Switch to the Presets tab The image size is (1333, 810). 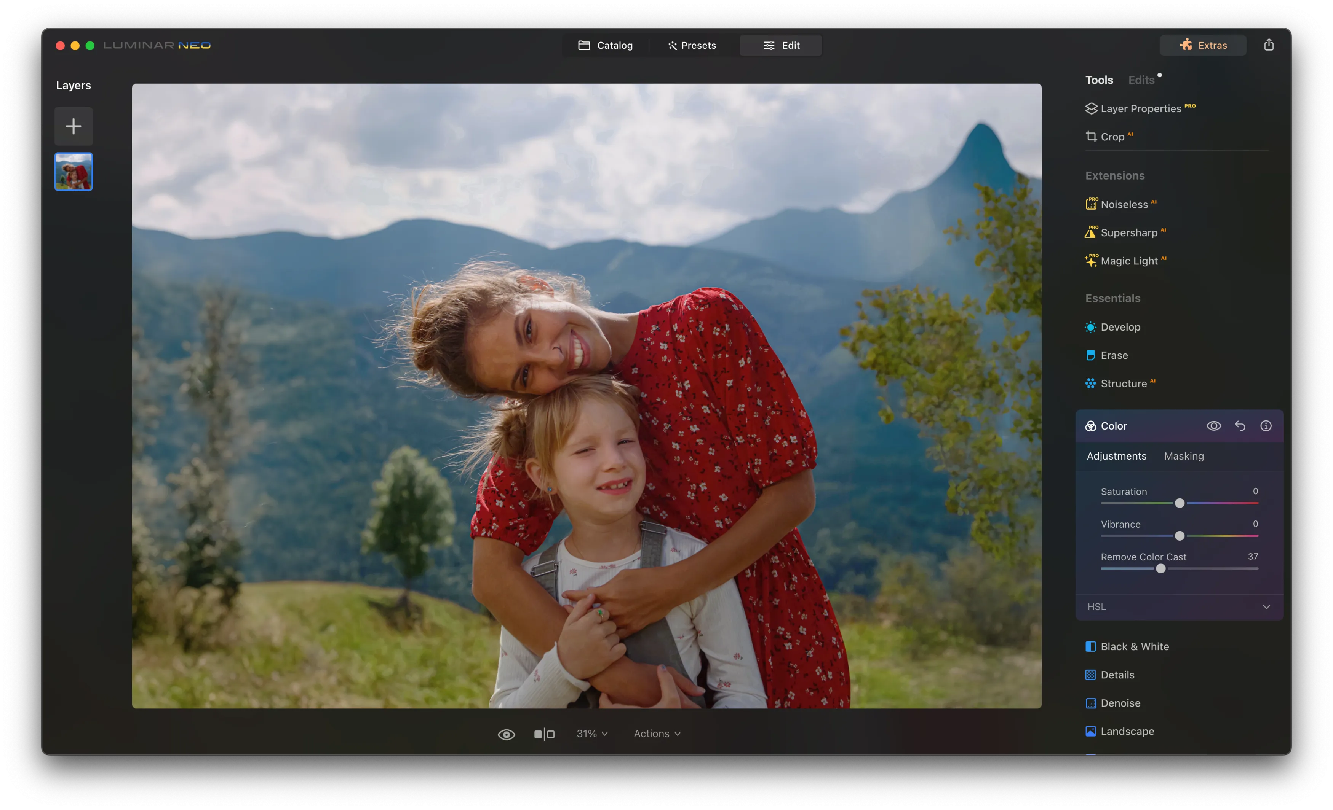pyautogui.click(x=692, y=45)
